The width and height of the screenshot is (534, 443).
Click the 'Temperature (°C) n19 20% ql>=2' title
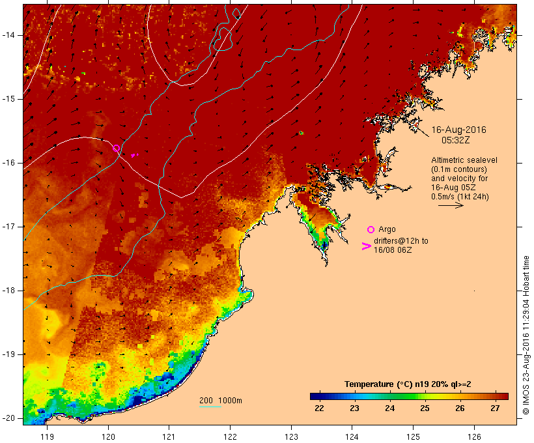[x=408, y=384]
